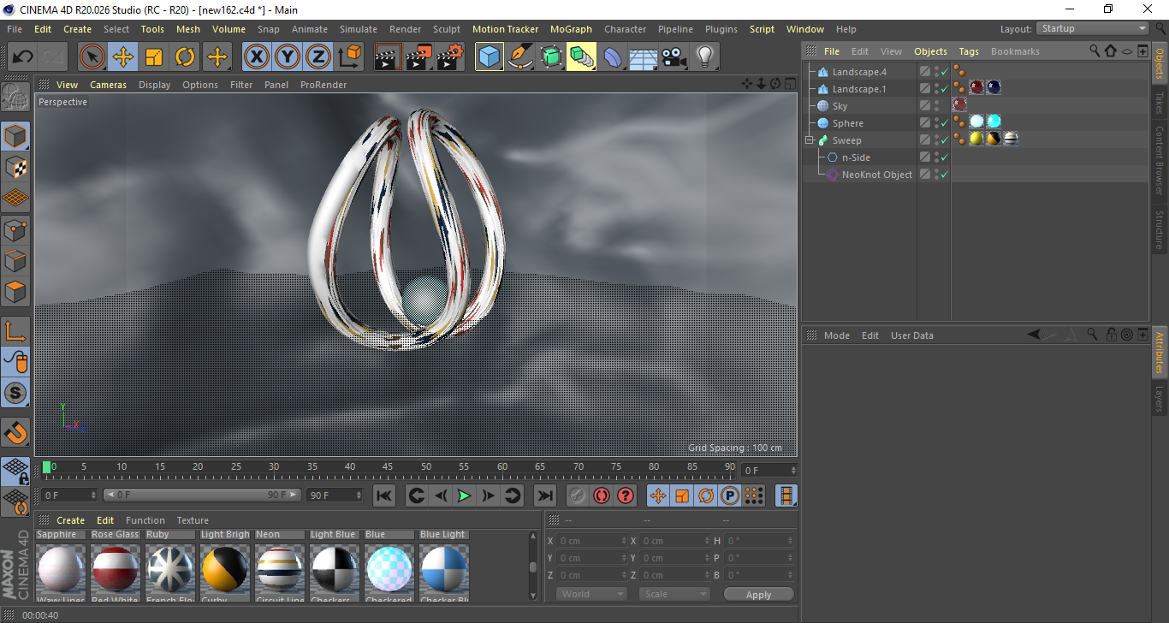Select the NeoKnot Object item

pos(877,175)
